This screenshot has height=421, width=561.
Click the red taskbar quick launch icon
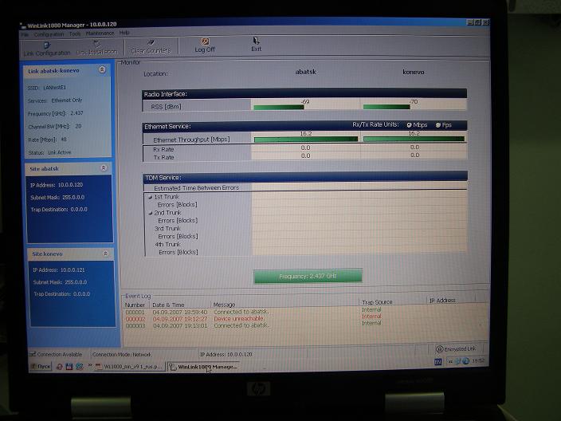(60, 367)
